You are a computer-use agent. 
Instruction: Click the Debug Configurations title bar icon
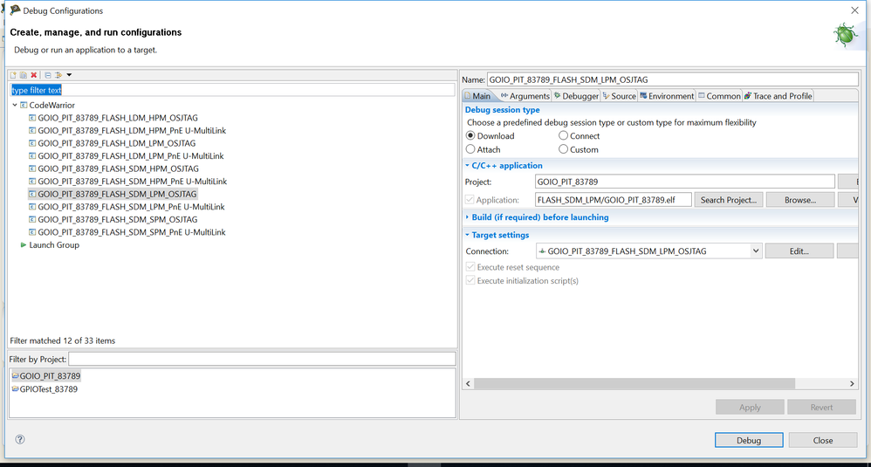click(15, 10)
